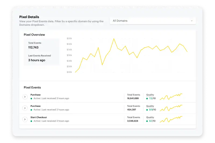Click the green active status dot for Start Checkout
This screenshot has height=143, width=215.
tap(31, 121)
